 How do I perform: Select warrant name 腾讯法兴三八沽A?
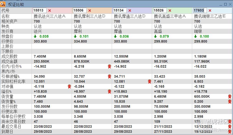(x=50, y=16)
